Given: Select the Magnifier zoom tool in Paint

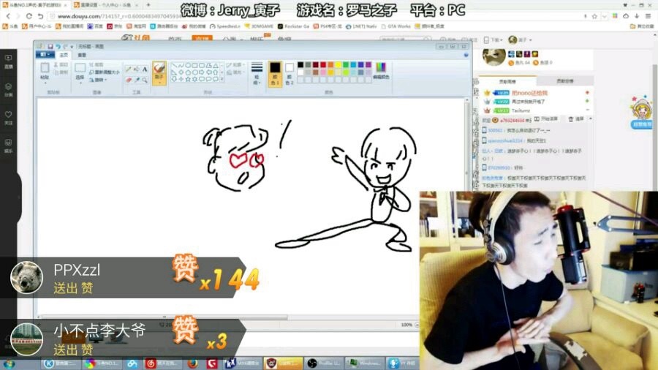Looking at the screenshot, I should pyautogui.click(x=144, y=80).
